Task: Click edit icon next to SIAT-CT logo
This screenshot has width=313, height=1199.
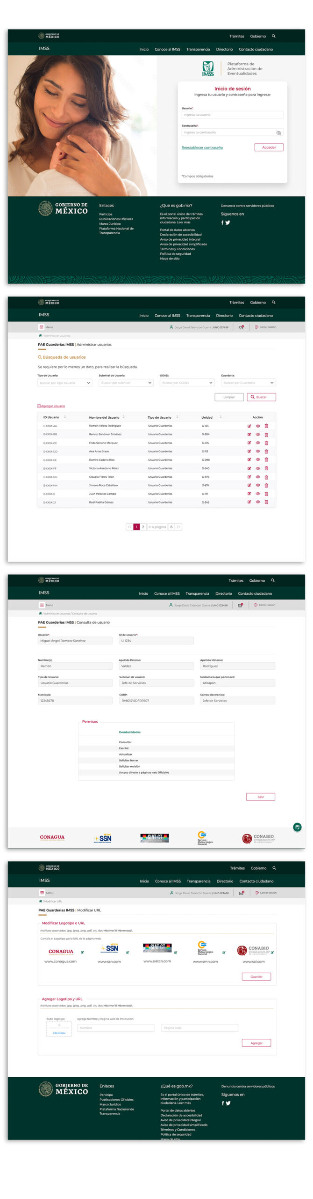Action: click(x=176, y=952)
